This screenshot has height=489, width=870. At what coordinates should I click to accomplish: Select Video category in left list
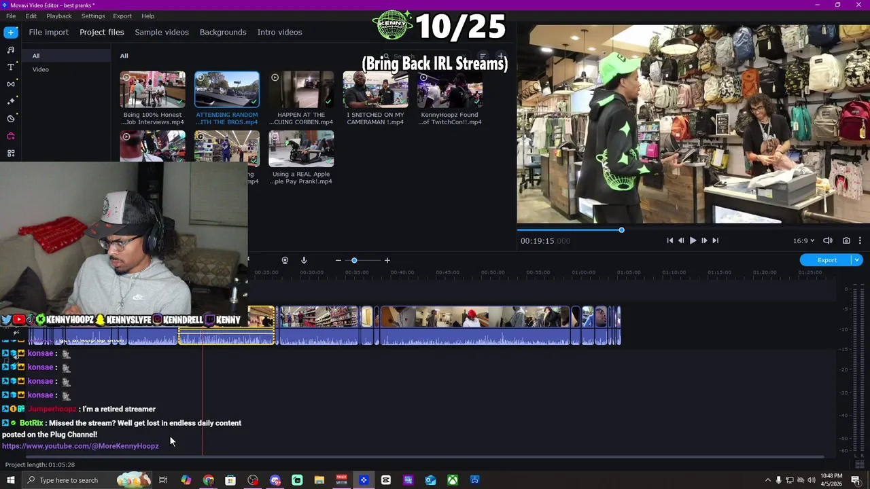(x=41, y=69)
